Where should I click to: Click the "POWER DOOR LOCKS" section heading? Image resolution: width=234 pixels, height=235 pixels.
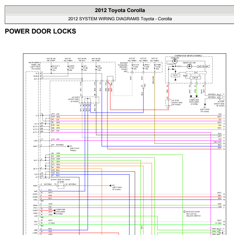(40, 31)
